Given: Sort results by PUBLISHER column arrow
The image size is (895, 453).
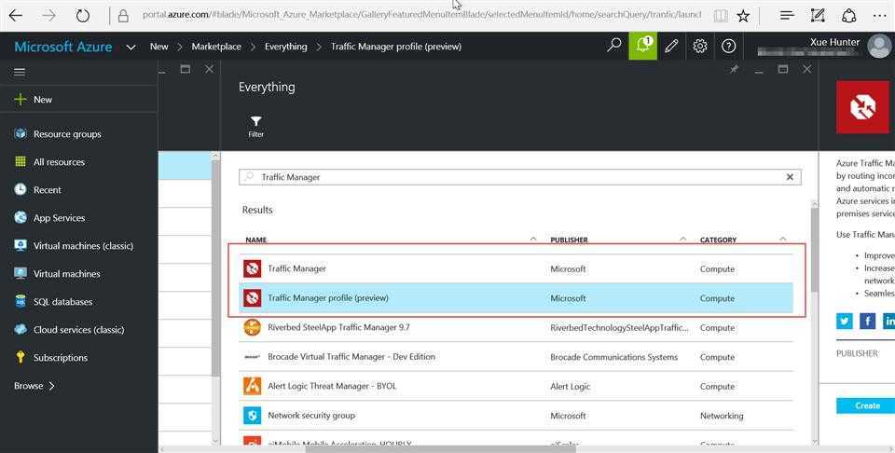Looking at the screenshot, I should click(x=682, y=239).
